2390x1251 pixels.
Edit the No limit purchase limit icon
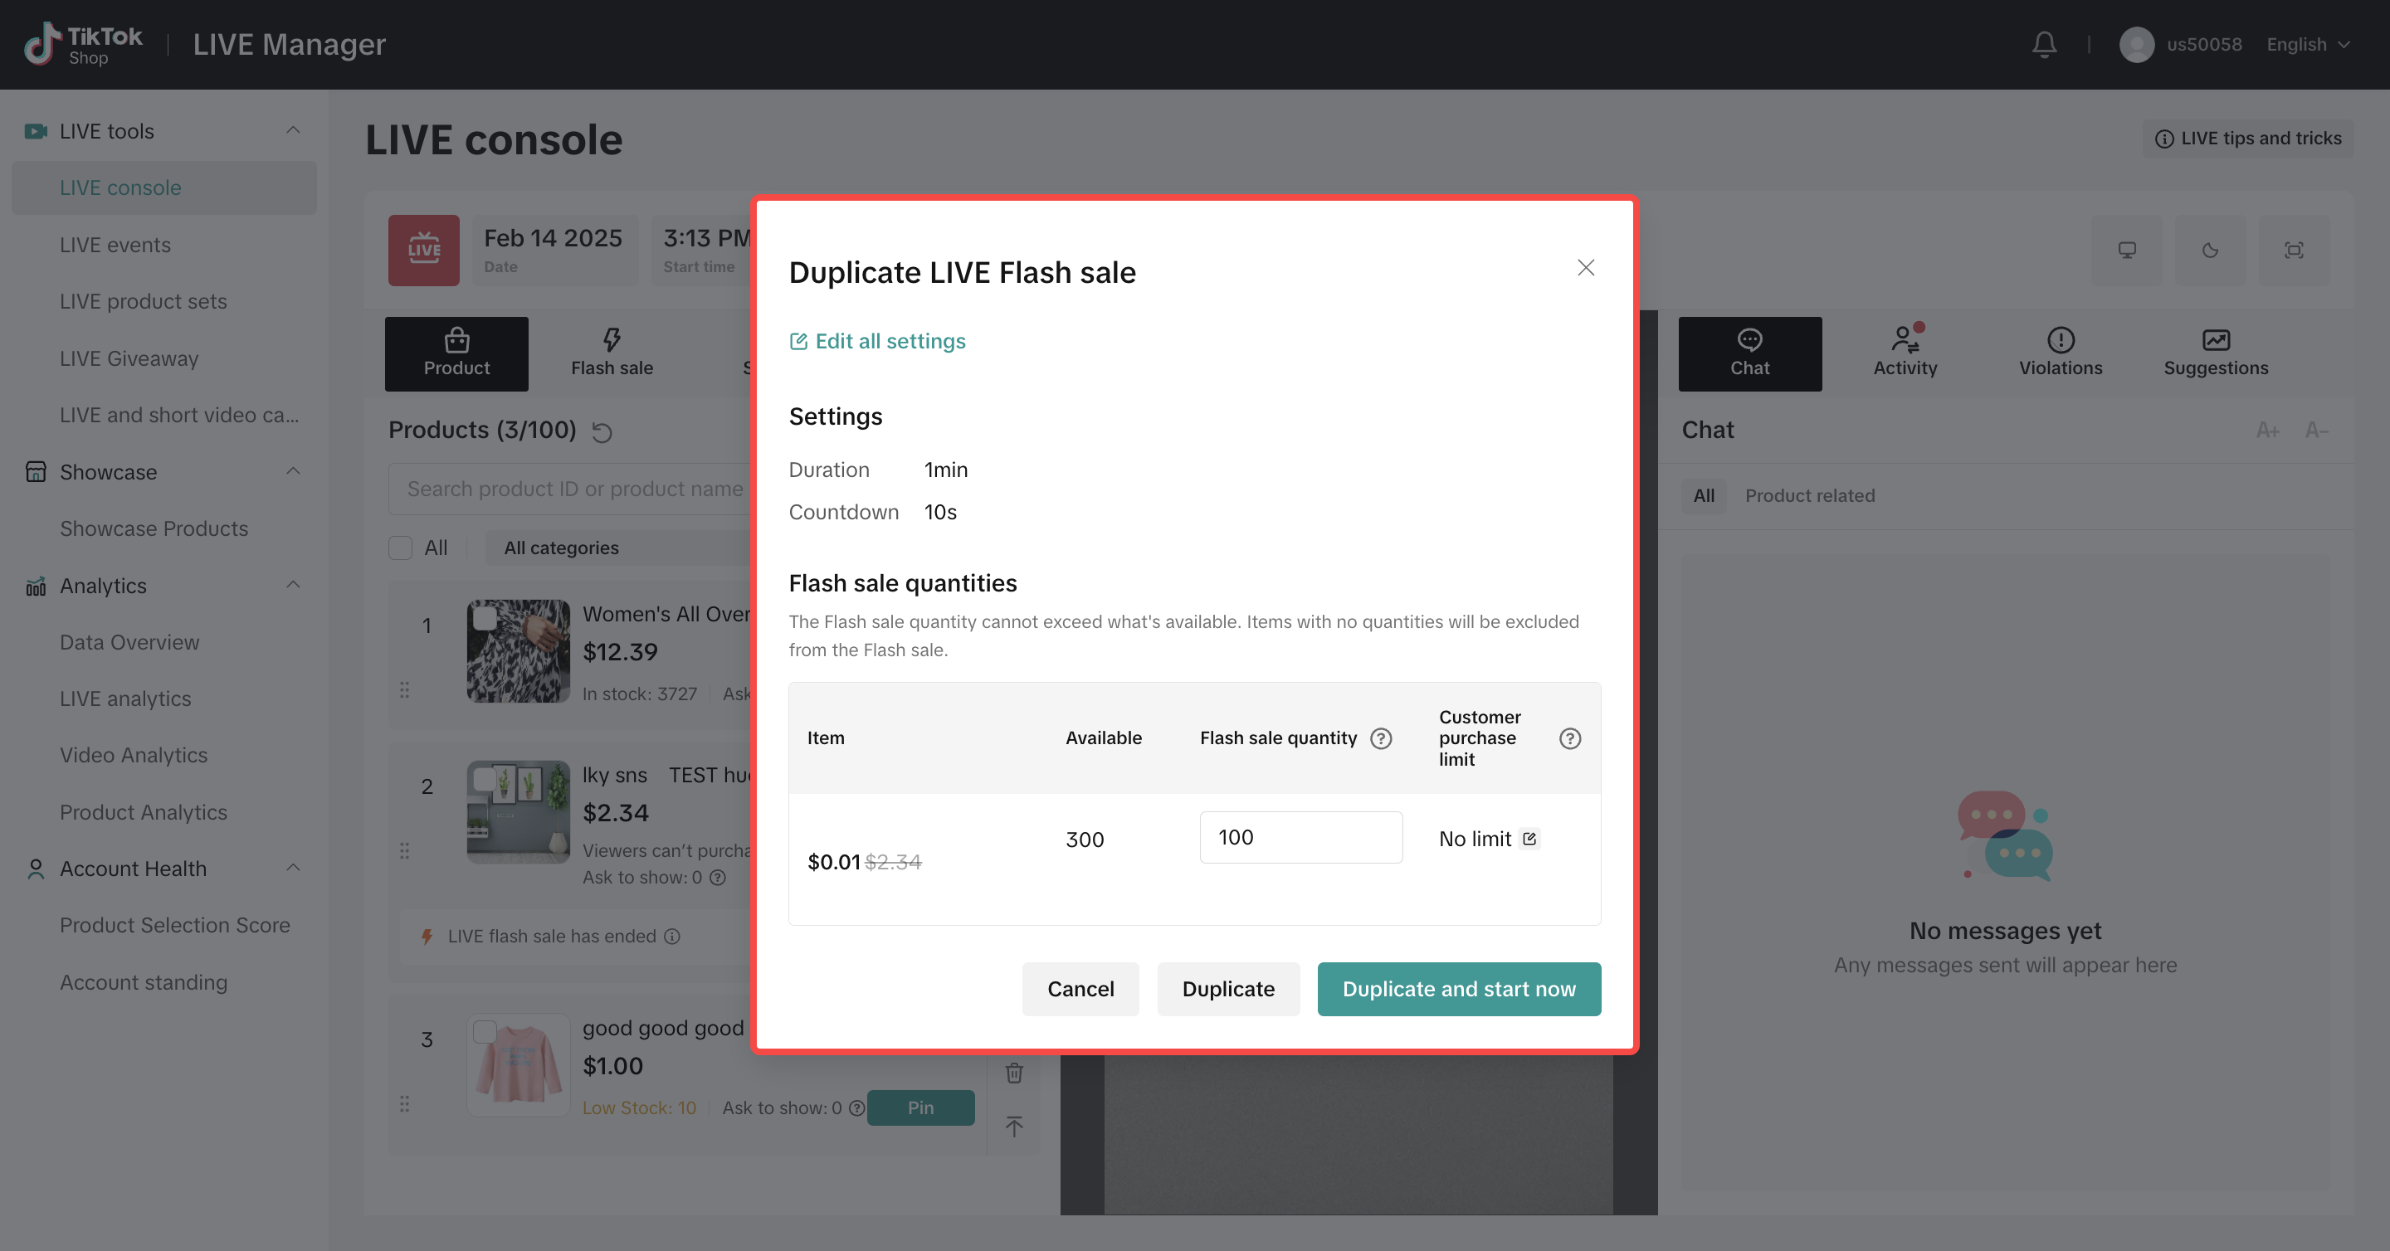point(1529,839)
